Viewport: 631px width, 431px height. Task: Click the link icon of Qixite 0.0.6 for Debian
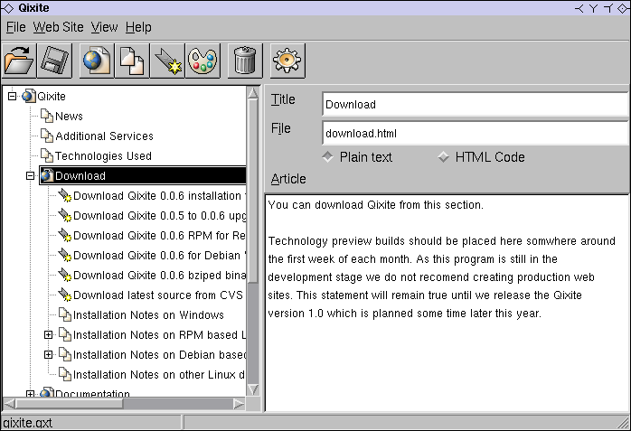point(64,255)
